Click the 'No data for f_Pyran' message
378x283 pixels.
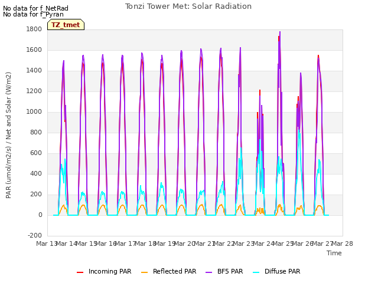(x=33, y=14)
